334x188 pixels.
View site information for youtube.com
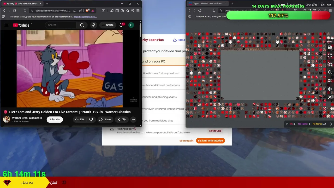tap(32, 11)
